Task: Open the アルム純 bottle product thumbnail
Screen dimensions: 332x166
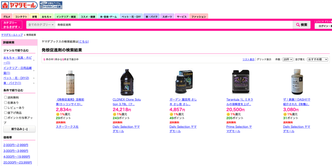Action: click(x=297, y=82)
